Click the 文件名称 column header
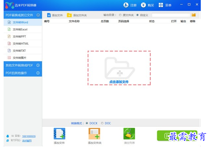209x147 pixels. 74,21
